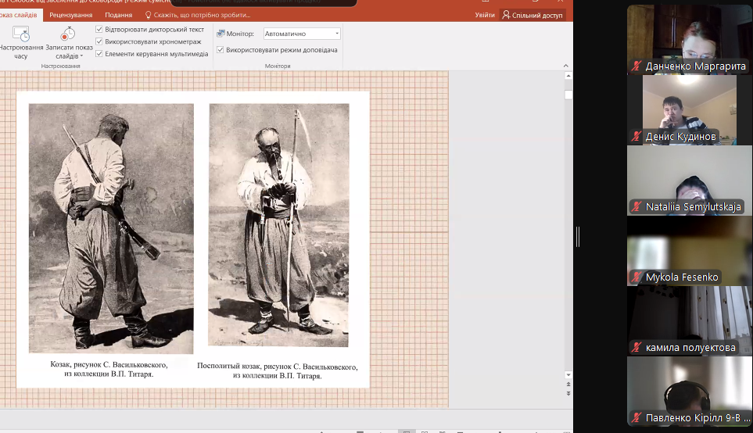The width and height of the screenshot is (753, 433).
Task: Toggle Використовувати режим доповідача checkbox
Action: click(220, 50)
